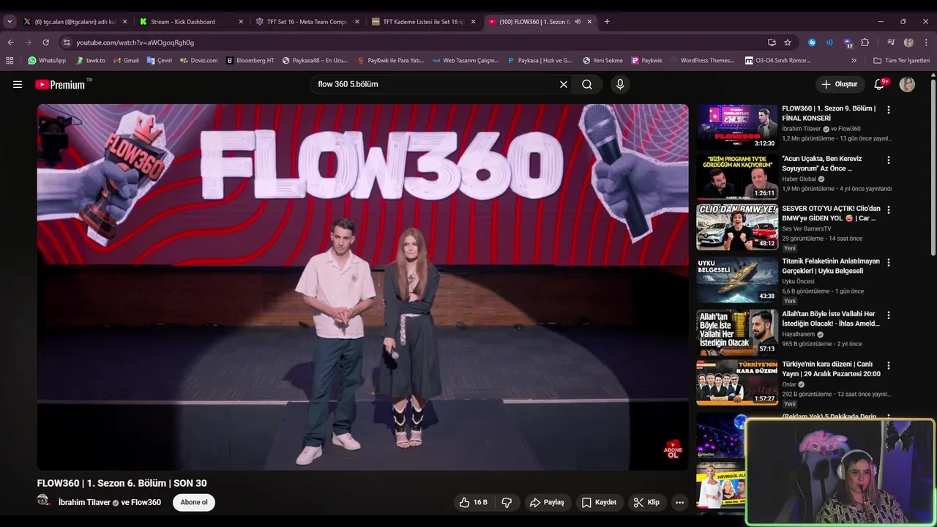Screen dimensions: 937x527
Task: Open the Gmail bookmark
Action: (126, 61)
